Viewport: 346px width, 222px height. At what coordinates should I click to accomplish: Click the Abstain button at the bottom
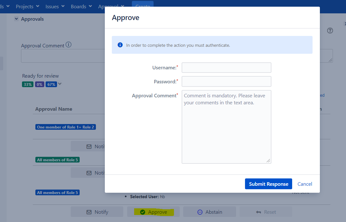[209, 212]
